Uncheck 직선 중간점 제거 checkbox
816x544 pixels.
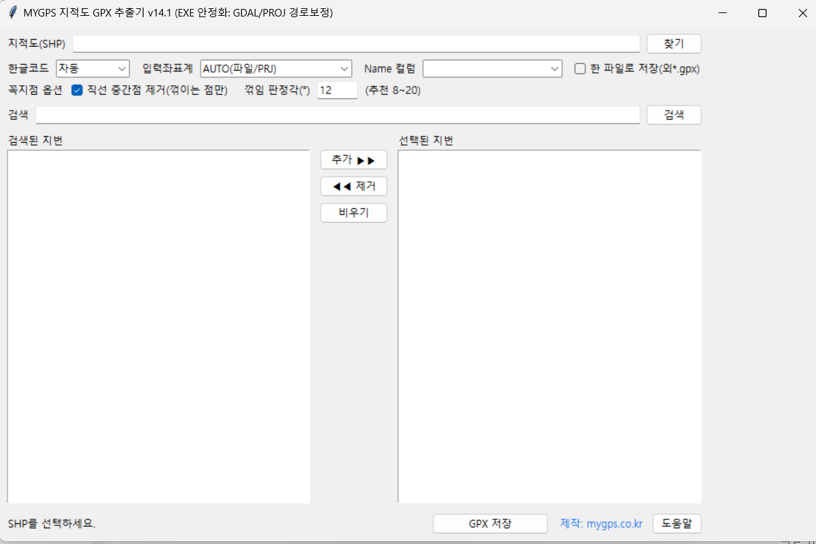(x=77, y=91)
